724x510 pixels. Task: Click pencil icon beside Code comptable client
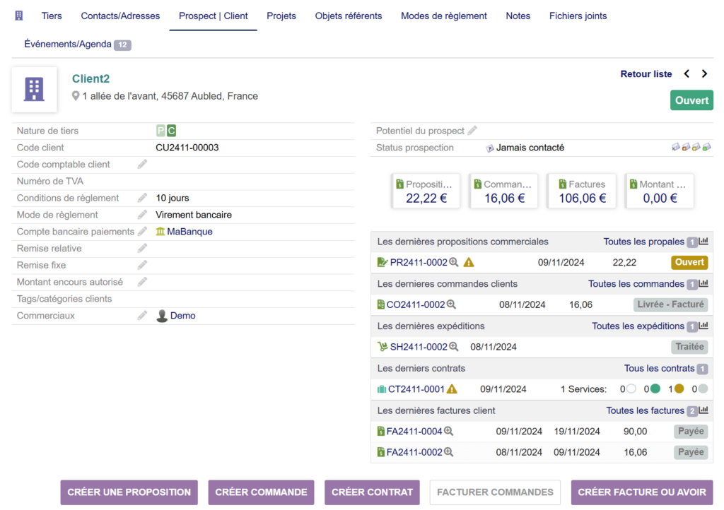(142, 165)
